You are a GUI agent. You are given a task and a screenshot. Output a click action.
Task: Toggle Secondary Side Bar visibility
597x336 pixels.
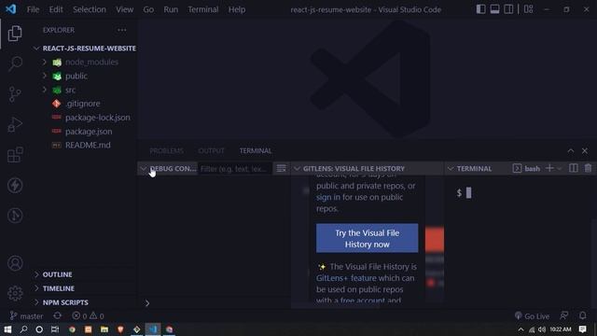508,9
